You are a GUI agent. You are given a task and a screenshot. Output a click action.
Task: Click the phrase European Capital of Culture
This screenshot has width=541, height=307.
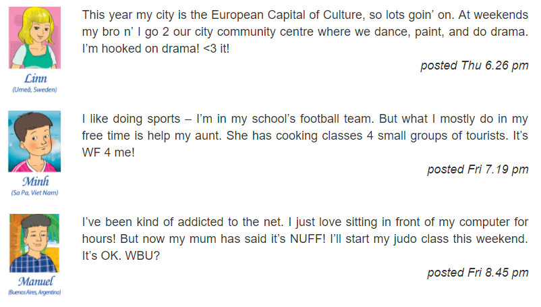coord(287,15)
